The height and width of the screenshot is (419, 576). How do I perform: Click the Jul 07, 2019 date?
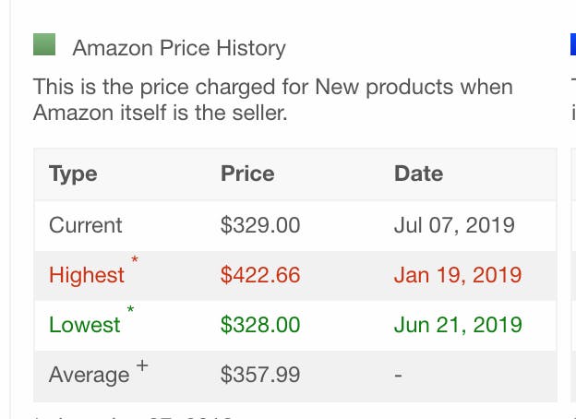click(454, 225)
